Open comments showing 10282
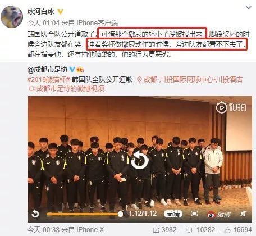The width and height of the screenshot is (256, 236). point(200,230)
